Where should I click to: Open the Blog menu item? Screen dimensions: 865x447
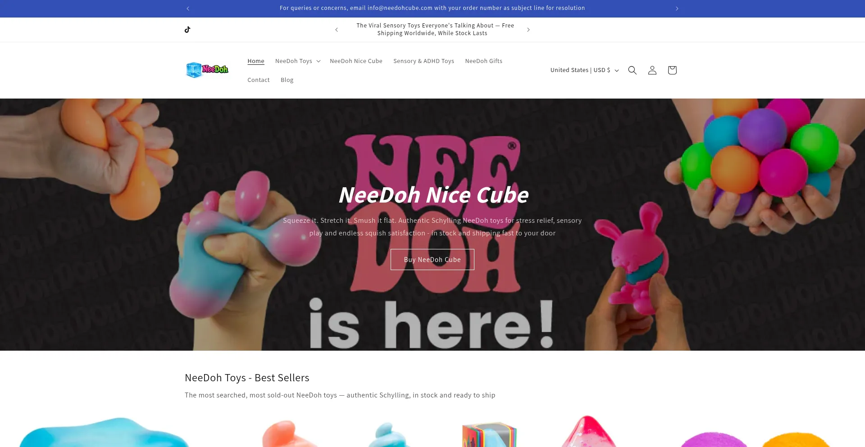287,80
